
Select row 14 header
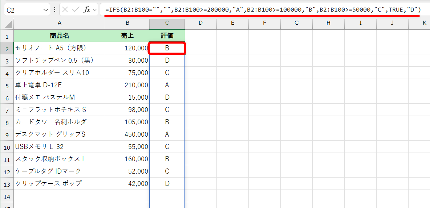coord(7,196)
